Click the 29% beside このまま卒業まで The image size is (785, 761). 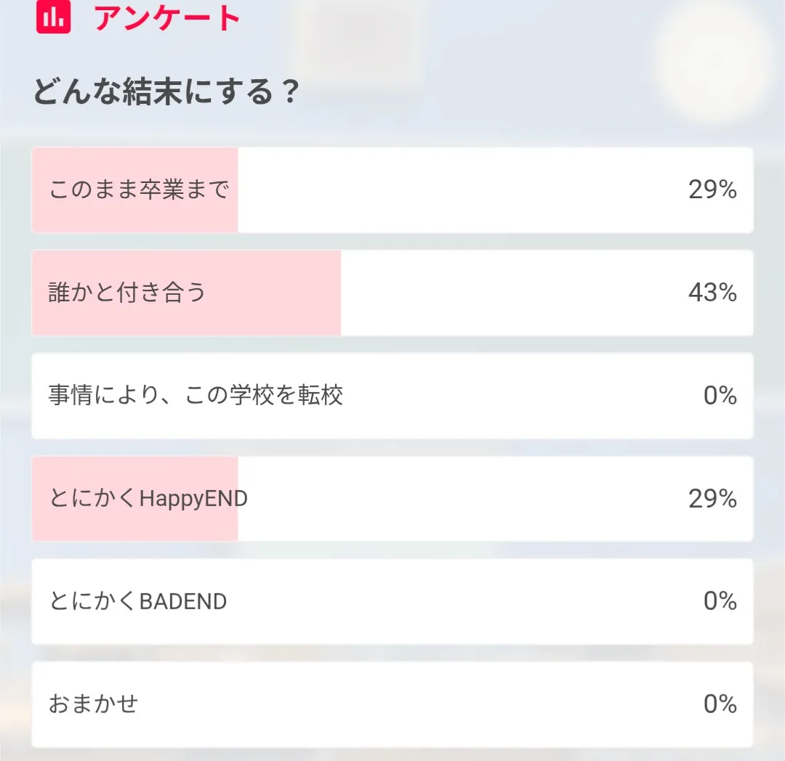(712, 190)
